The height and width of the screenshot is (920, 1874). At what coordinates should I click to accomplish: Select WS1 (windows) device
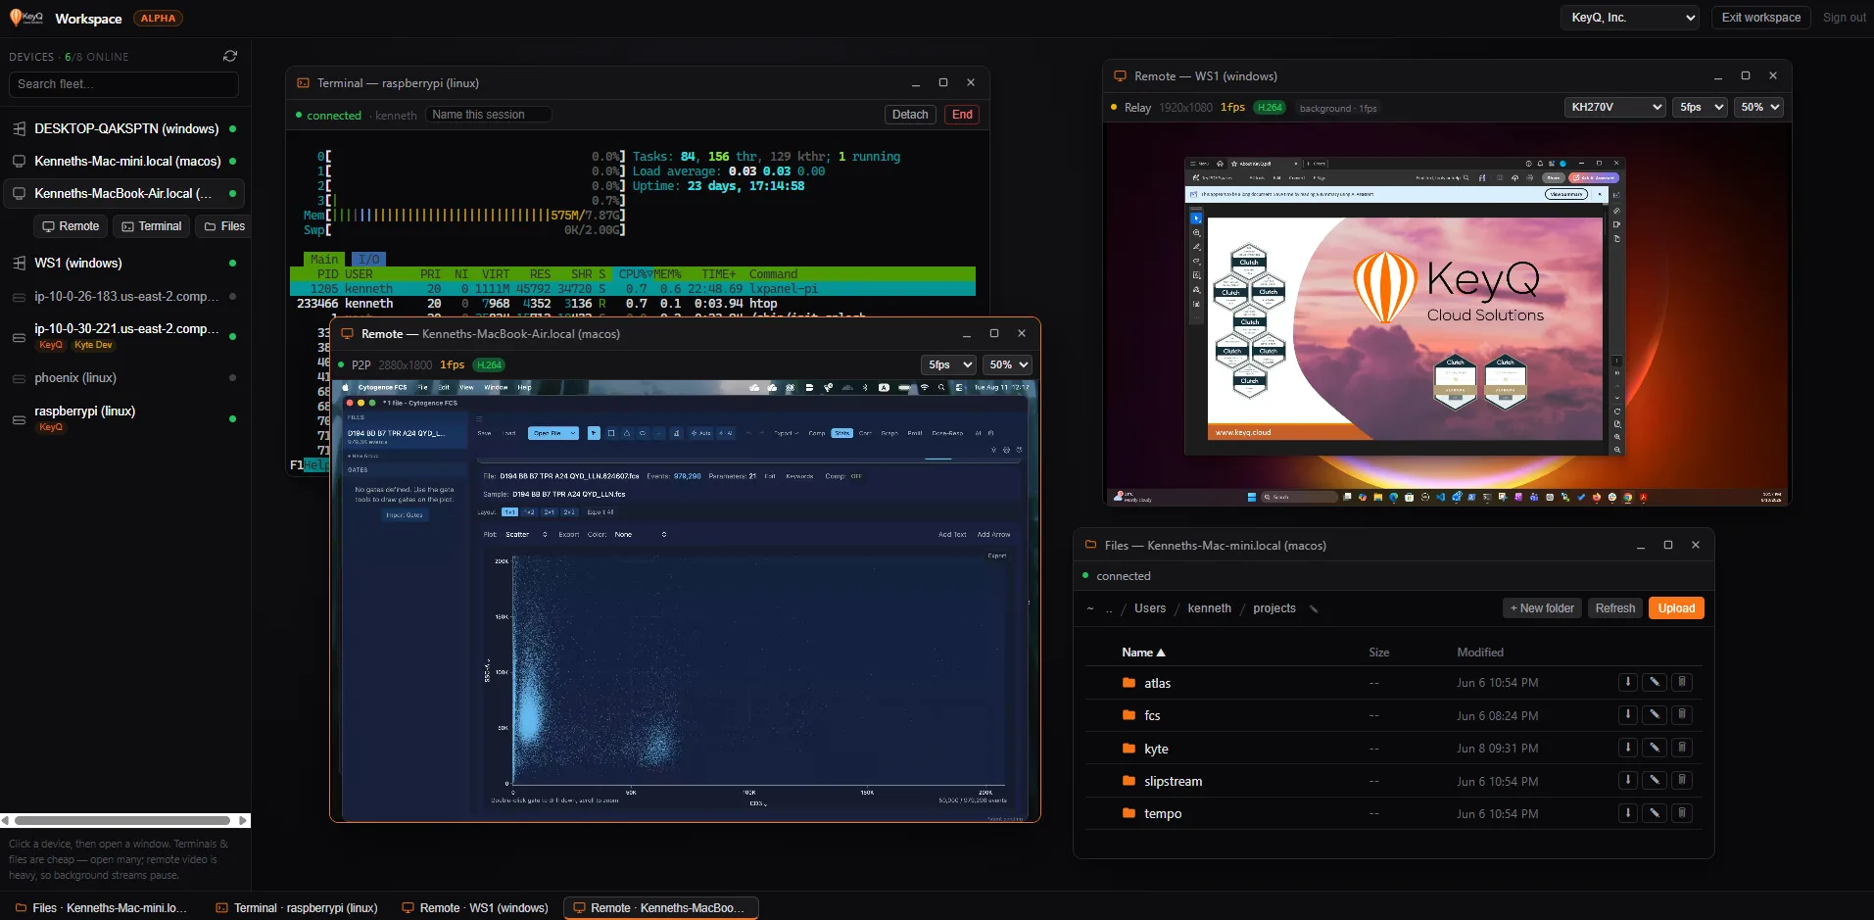[123, 263]
